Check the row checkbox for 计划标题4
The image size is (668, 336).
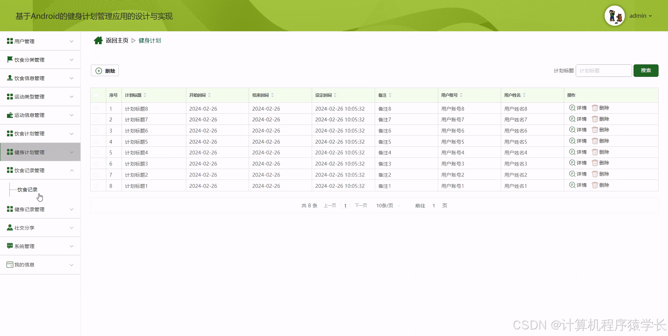96,153
